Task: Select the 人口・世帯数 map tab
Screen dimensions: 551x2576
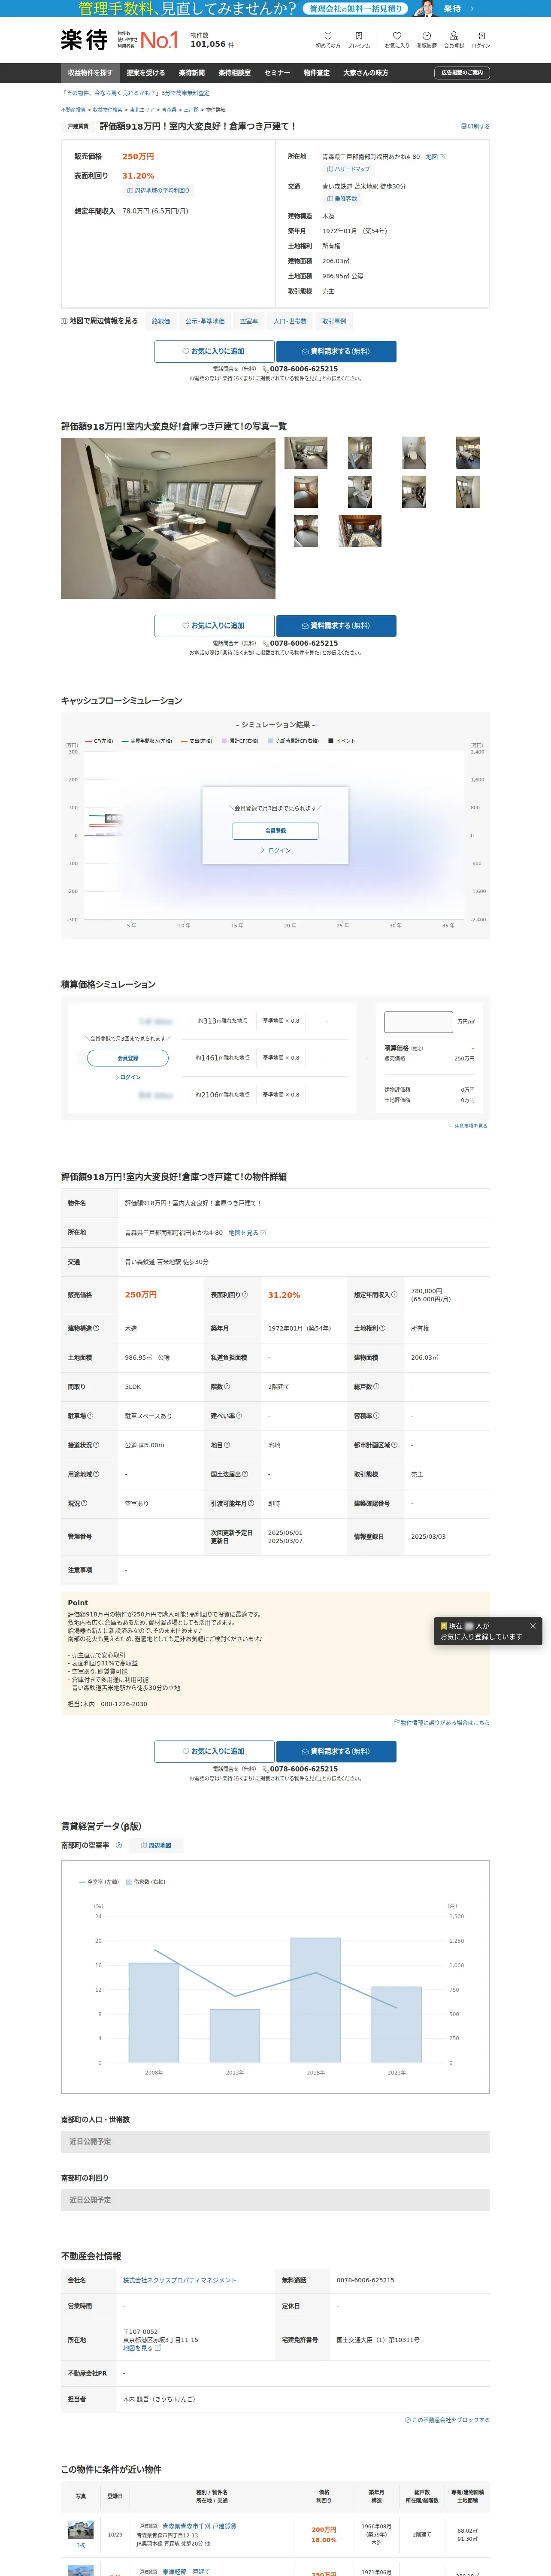Action: [290, 321]
